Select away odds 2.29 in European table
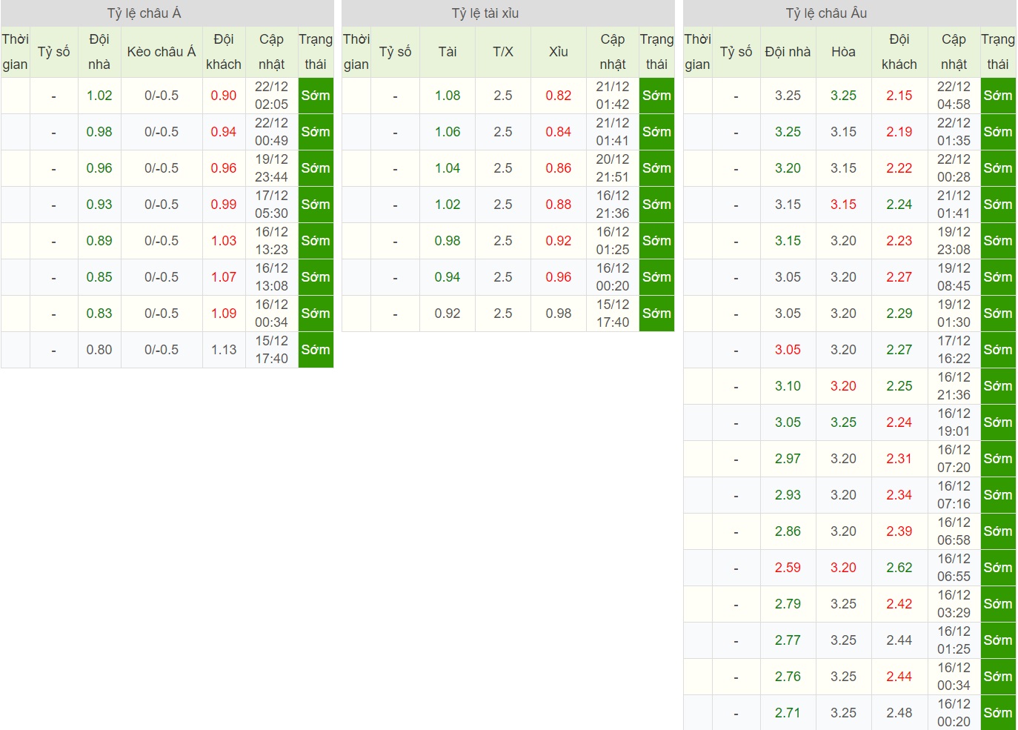The width and height of the screenshot is (1018, 730). (899, 313)
